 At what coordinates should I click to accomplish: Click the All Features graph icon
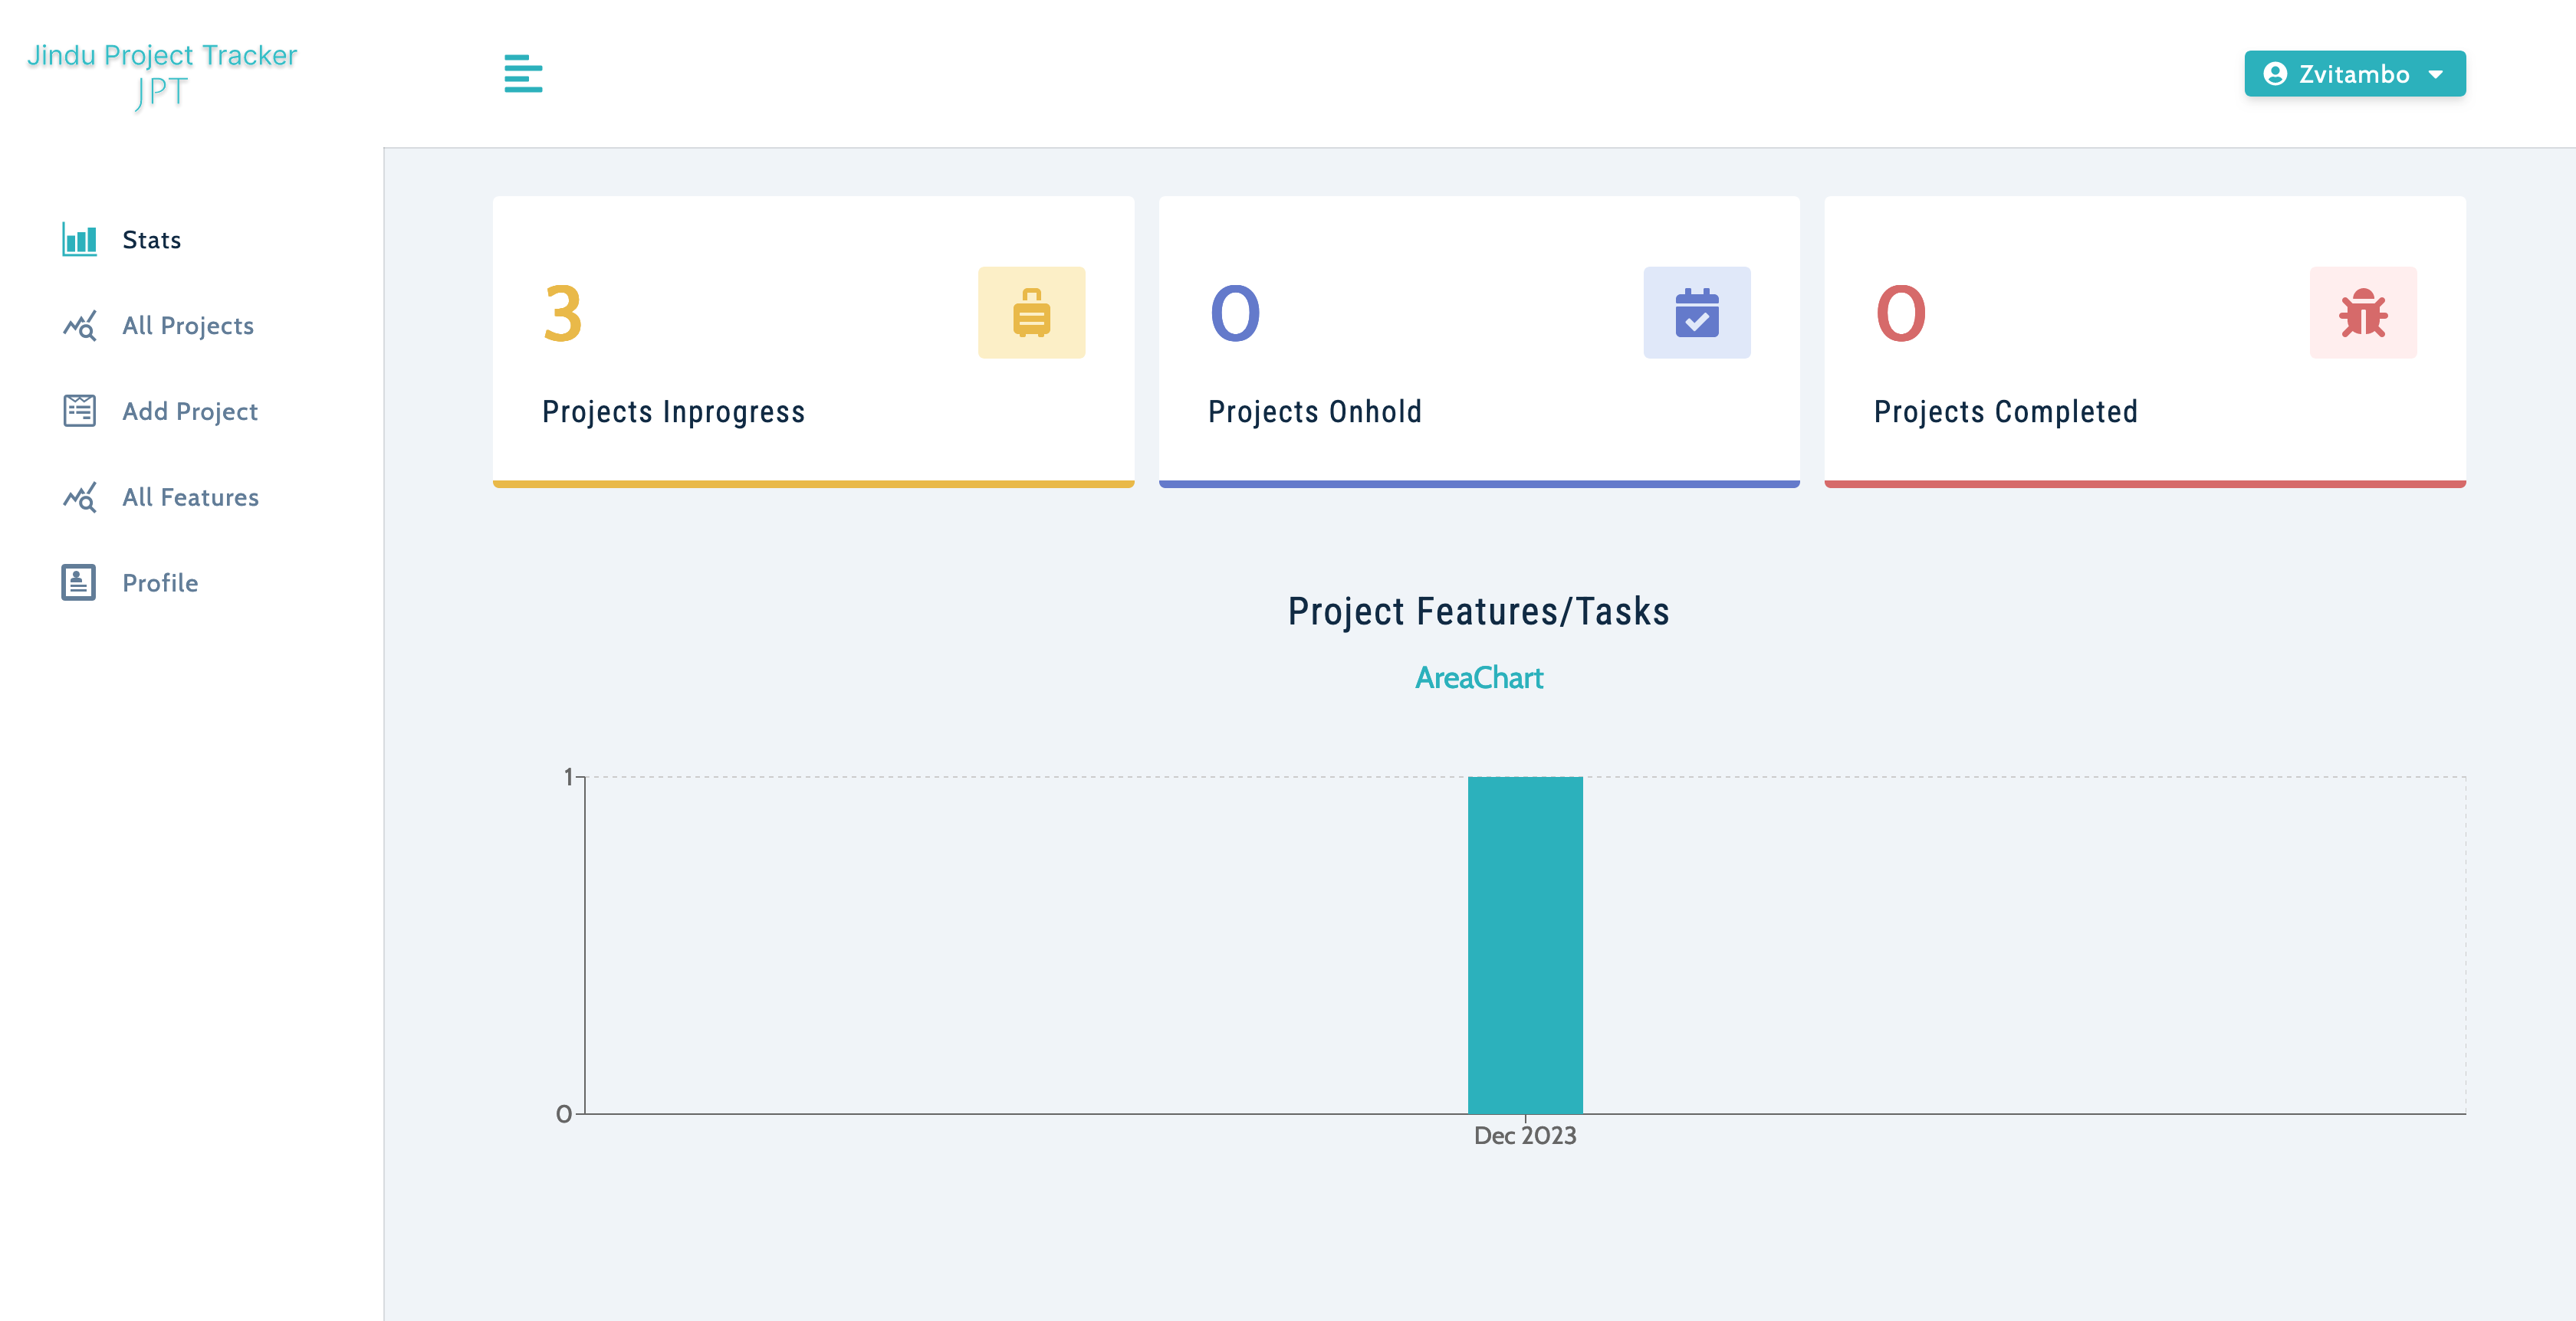(79, 497)
